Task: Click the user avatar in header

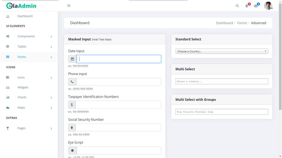Action: (x=268, y=6)
